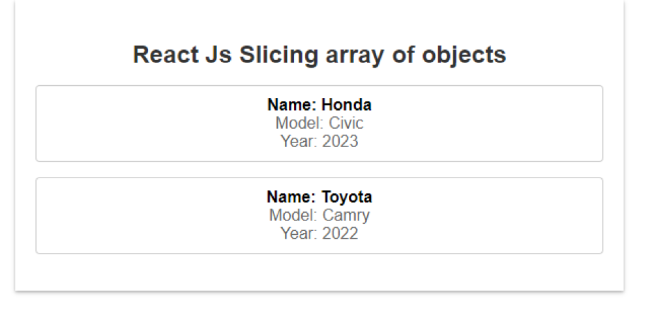
Task: Select the "Civic" model value
Action: click(x=346, y=124)
